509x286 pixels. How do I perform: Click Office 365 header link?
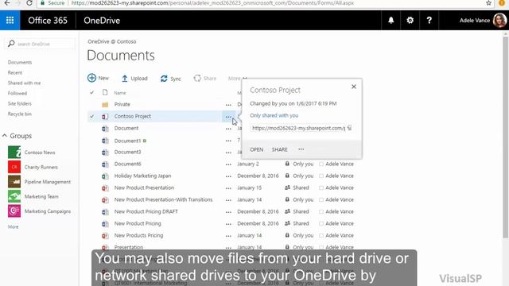click(48, 20)
